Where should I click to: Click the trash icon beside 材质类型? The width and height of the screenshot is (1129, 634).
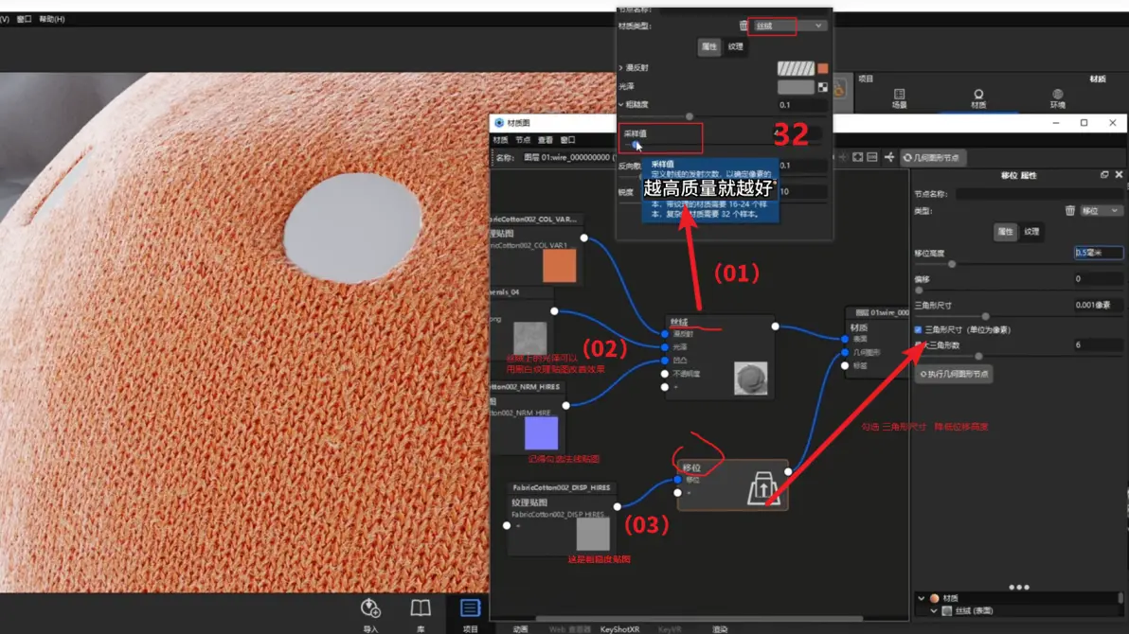744,26
